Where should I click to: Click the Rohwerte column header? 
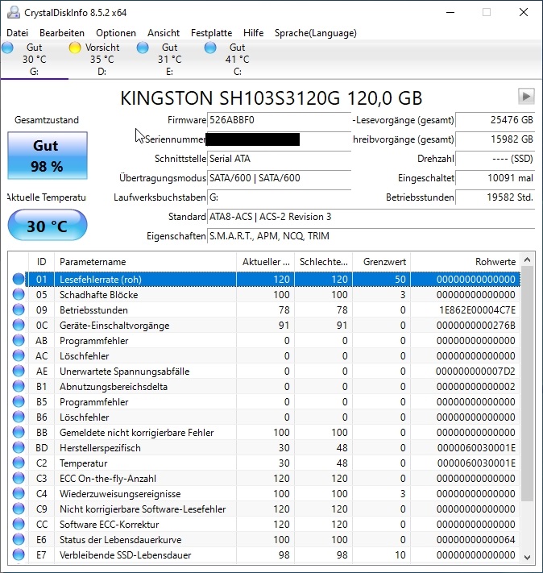pyautogui.click(x=465, y=262)
